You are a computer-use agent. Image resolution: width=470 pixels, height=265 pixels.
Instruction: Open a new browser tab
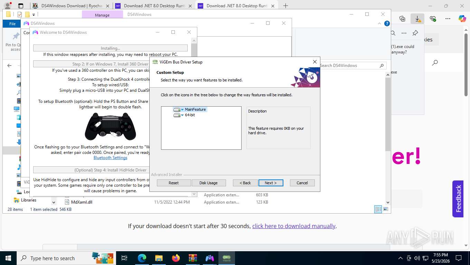(x=285, y=6)
